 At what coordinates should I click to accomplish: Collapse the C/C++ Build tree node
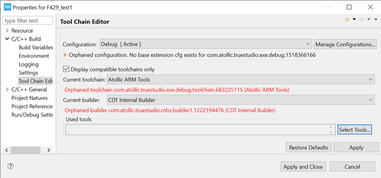tap(7, 39)
